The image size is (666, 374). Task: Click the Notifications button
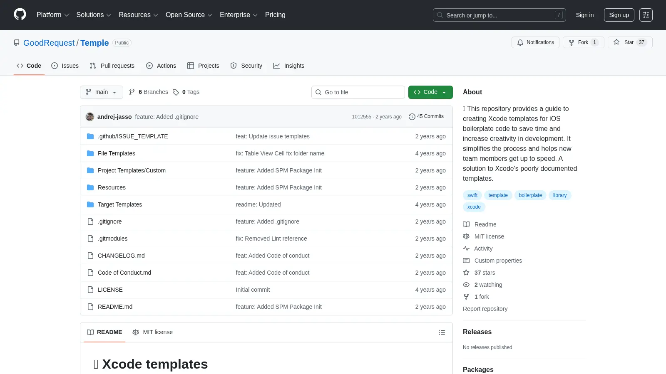(535, 42)
